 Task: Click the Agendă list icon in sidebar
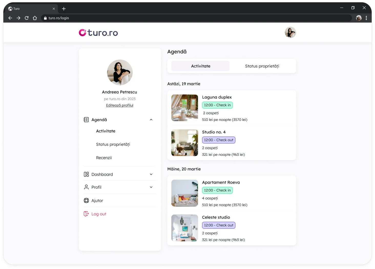(x=86, y=120)
